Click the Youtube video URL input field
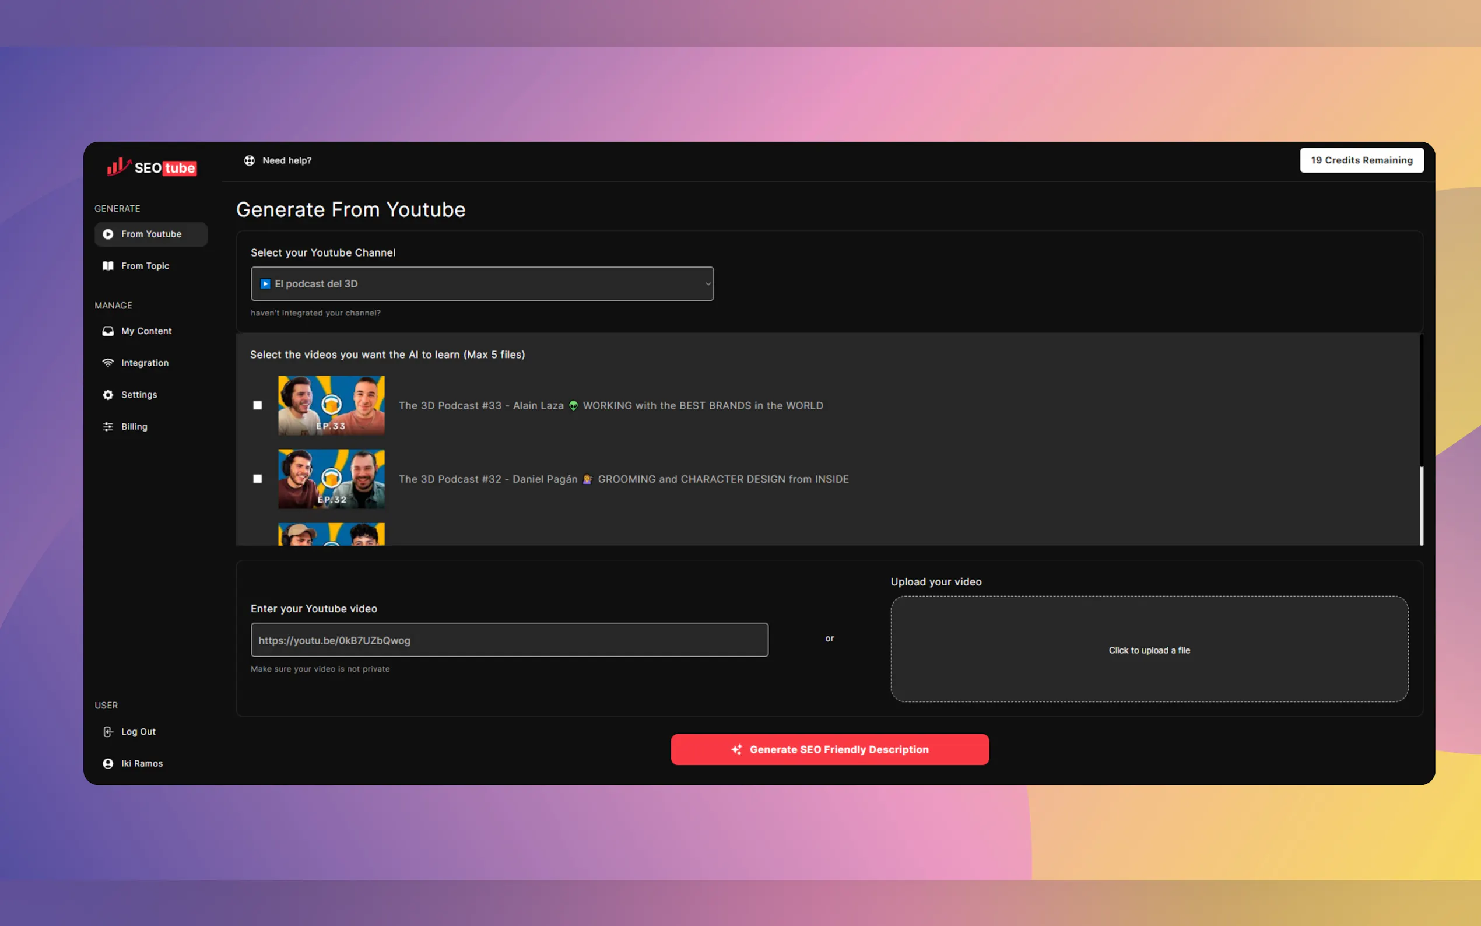Screen dimensions: 1481x926 tap(509, 640)
